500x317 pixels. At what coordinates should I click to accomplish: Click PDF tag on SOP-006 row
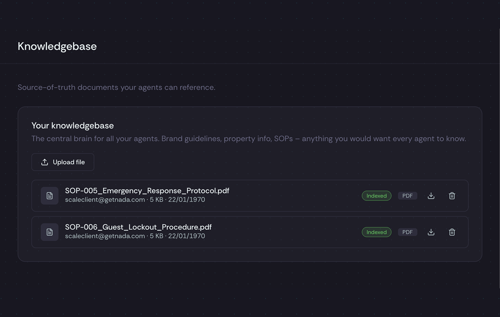click(407, 232)
